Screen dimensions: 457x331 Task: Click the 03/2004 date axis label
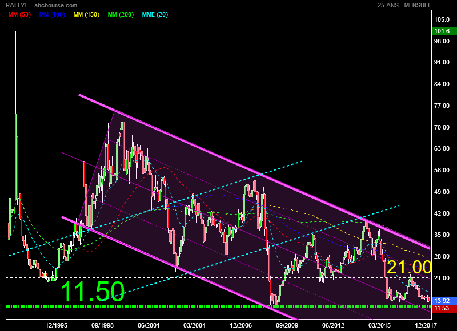(194, 325)
